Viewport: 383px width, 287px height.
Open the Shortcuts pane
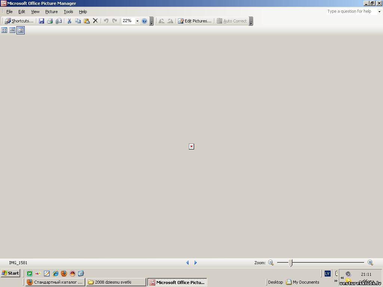tap(19, 21)
